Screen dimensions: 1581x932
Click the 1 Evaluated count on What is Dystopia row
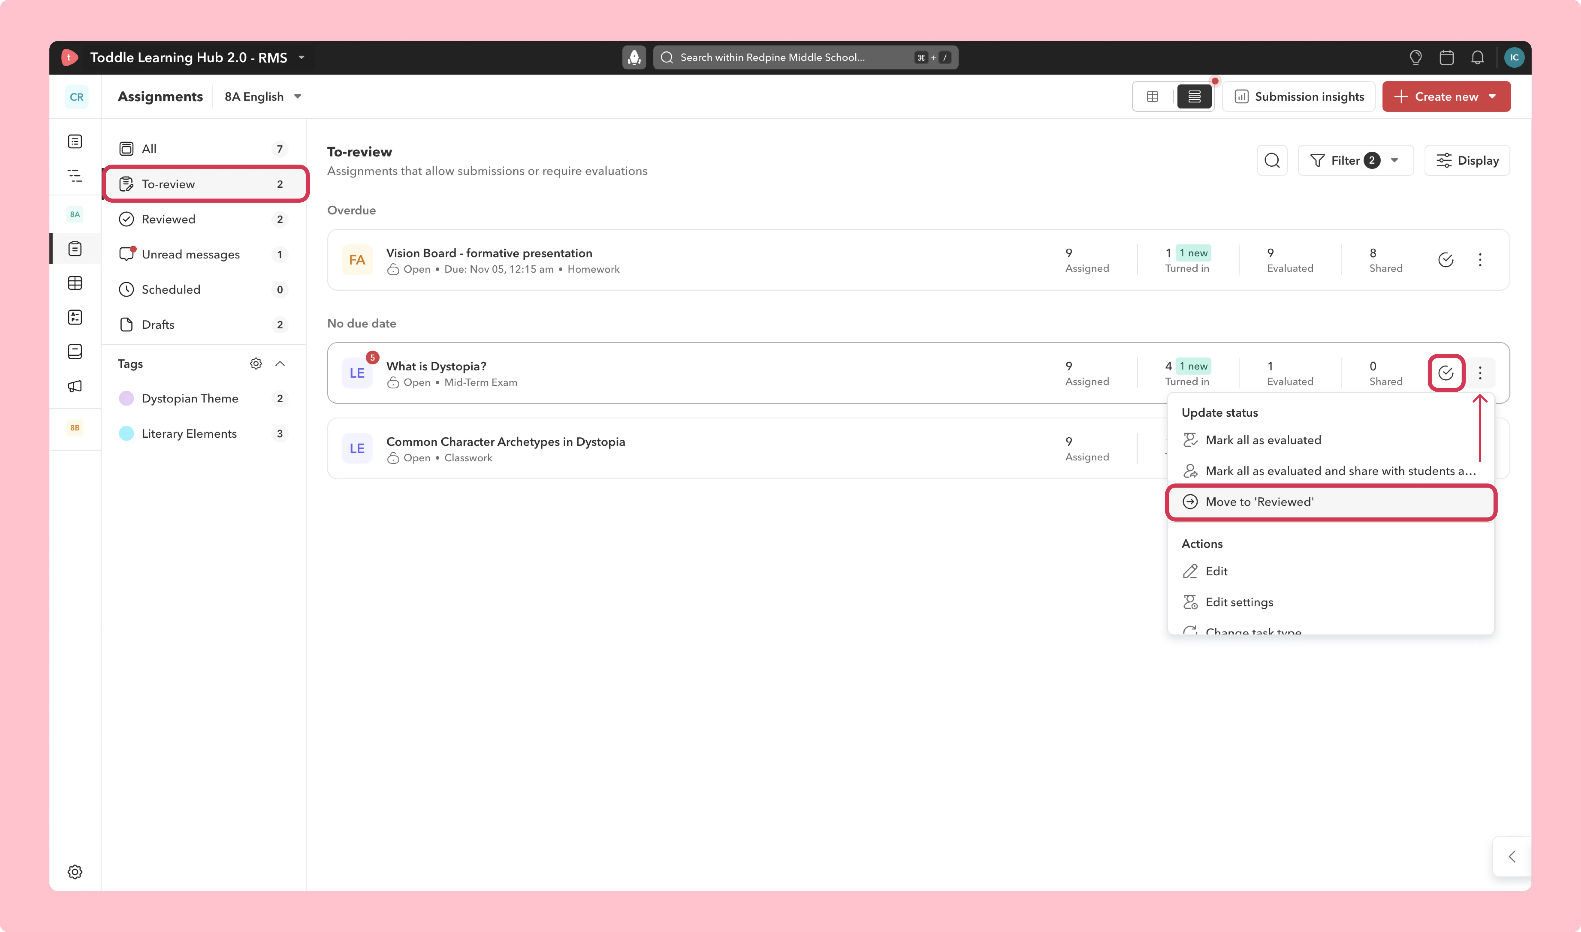click(1290, 373)
